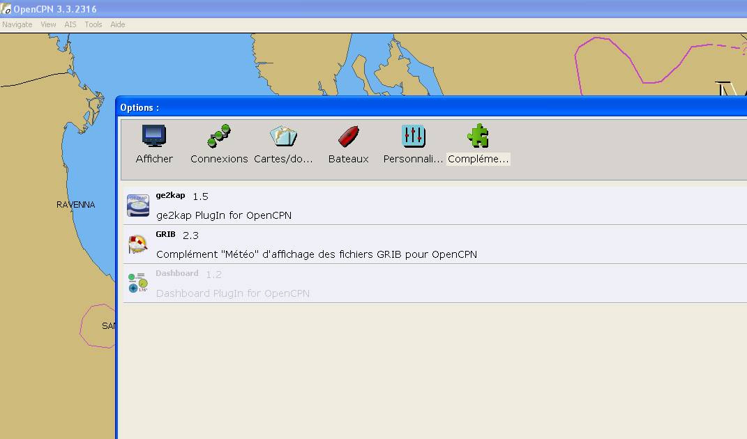
Task: Select the Dashboard plugin name
Action: tap(176, 273)
